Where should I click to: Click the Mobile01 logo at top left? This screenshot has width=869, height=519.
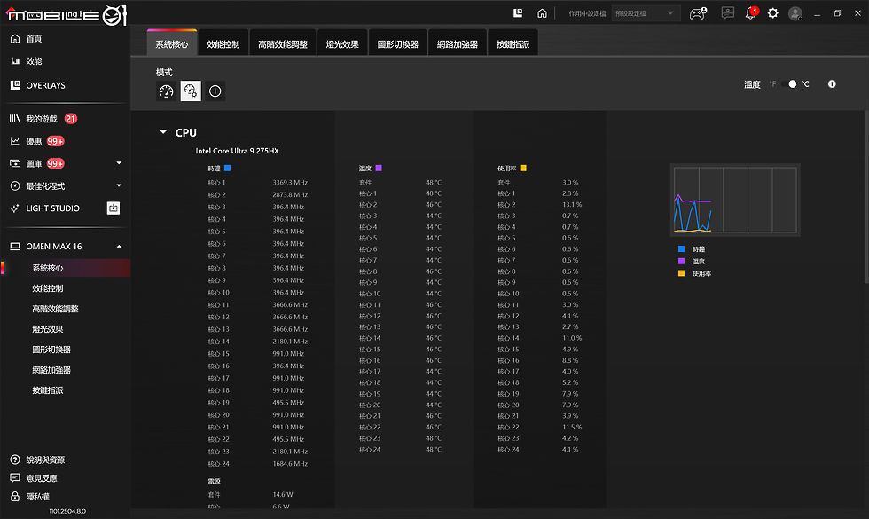pyautogui.click(x=66, y=14)
